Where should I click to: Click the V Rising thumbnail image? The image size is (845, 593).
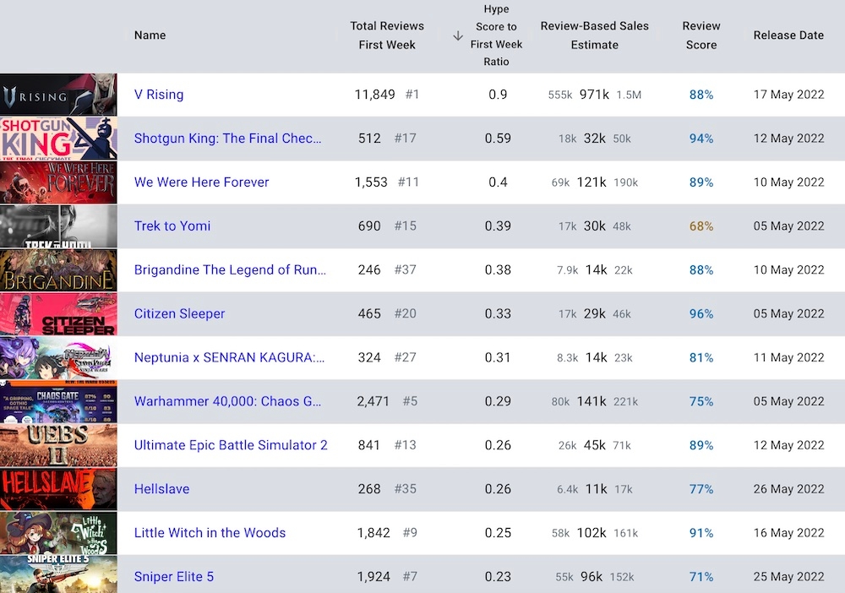click(x=58, y=95)
